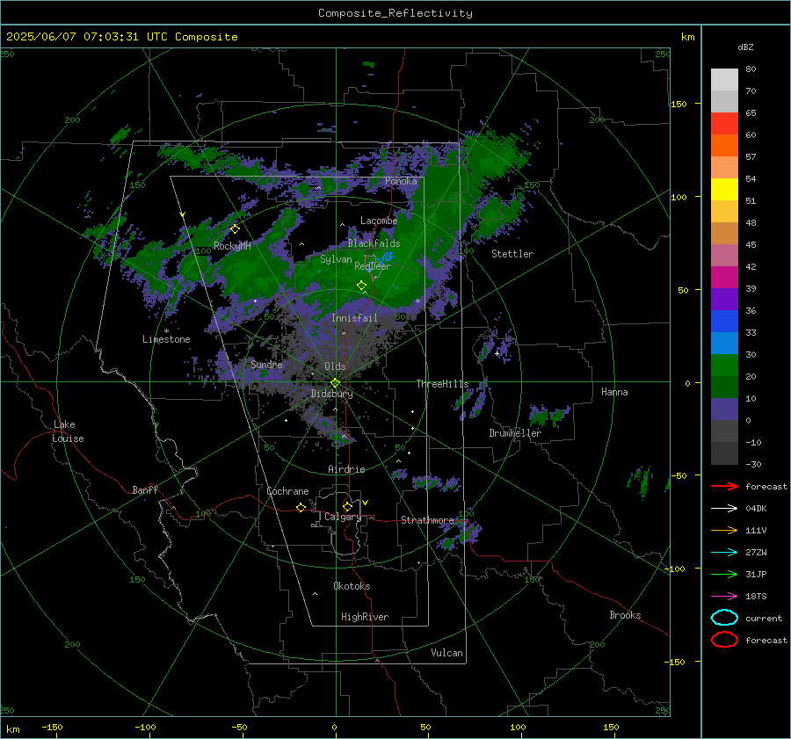
Task: Click the km unit label at top right
Action: 687,37
